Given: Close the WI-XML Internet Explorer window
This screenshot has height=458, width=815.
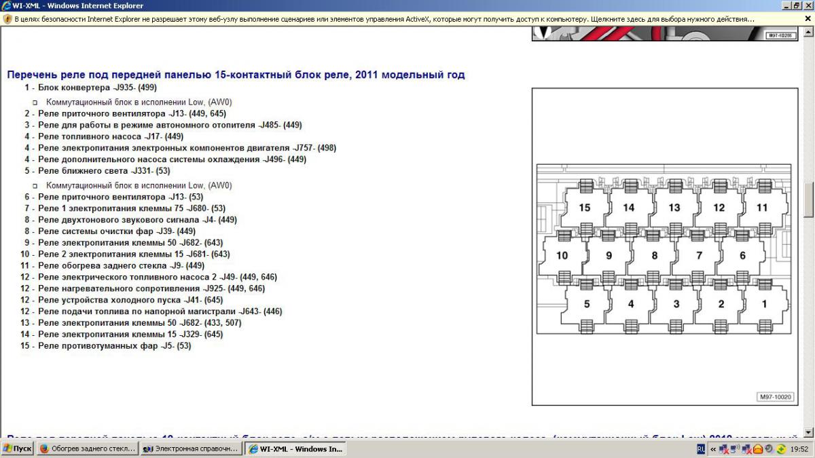Looking at the screenshot, I should 808,5.
